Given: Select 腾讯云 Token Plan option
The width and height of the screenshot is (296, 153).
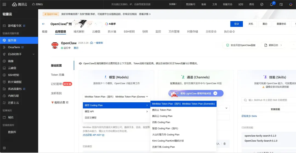Looking at the screenshot, I should click(183, 110).
